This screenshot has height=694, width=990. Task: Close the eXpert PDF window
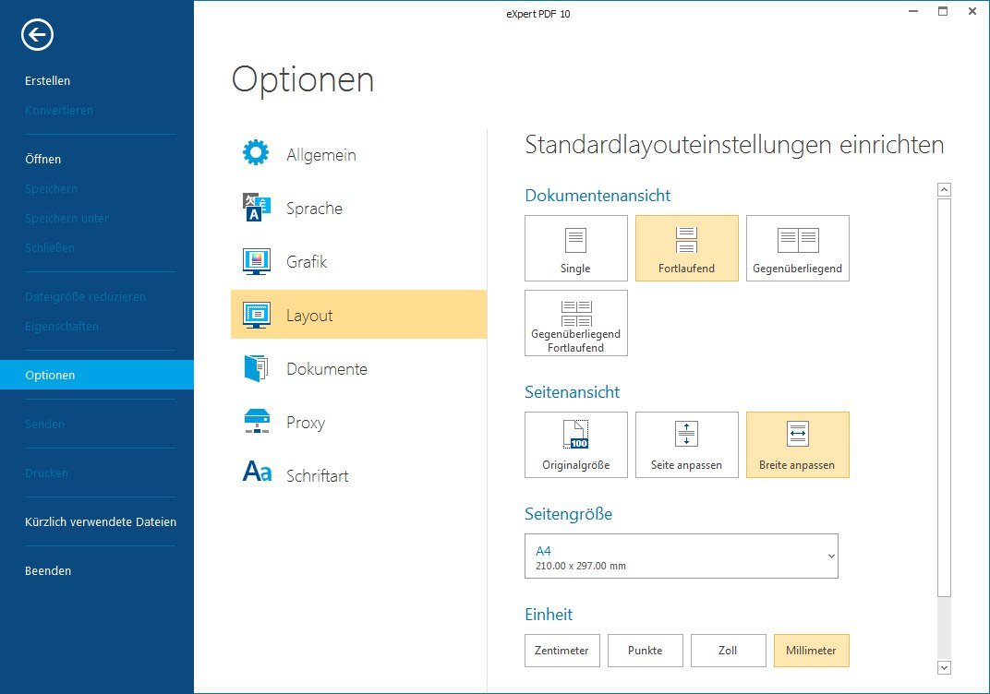(x=972, y=11)
